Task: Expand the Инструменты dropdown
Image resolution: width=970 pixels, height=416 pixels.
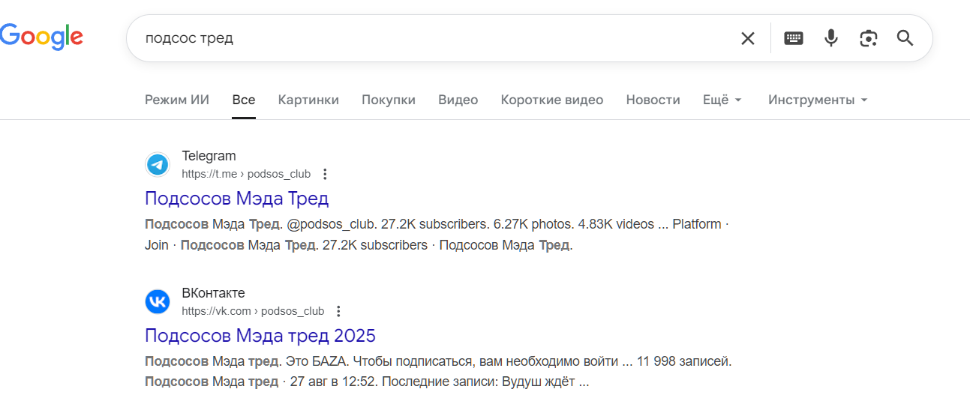Action: (x=818, y=100)
